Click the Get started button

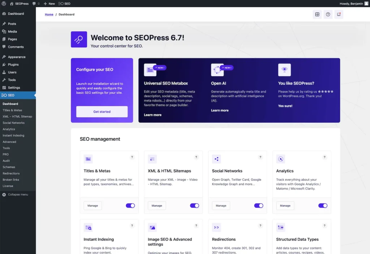[102, 112]
